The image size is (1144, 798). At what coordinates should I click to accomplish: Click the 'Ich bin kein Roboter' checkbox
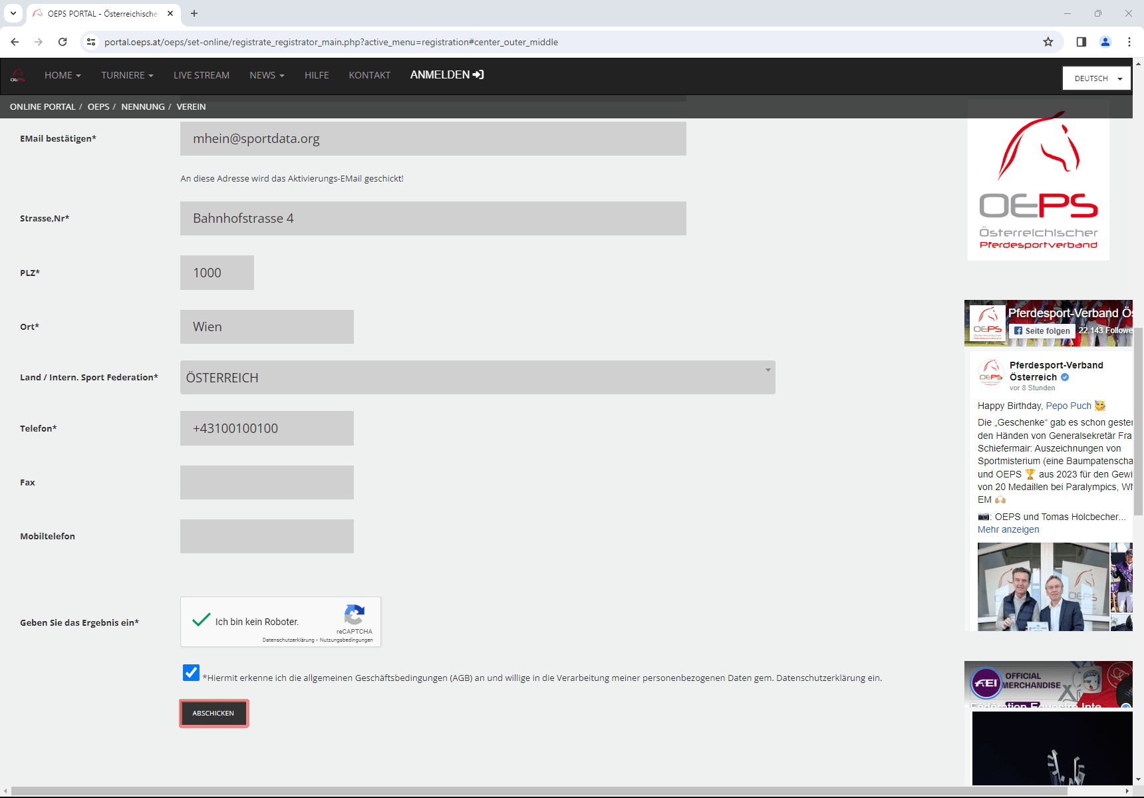coord(201,621)
